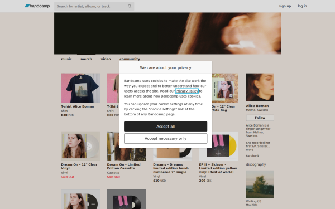
Task: Open the T-shirt Alice Boman thumbnail
Action: (x=80, y=88)
